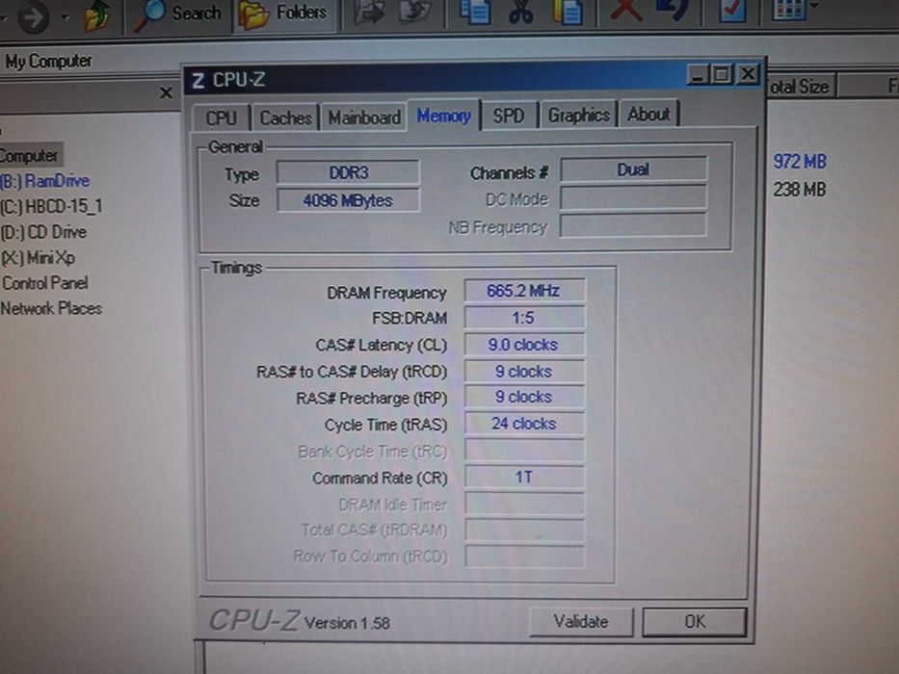Switch to the Mainboard tab
899x674 pixels.
364,117
